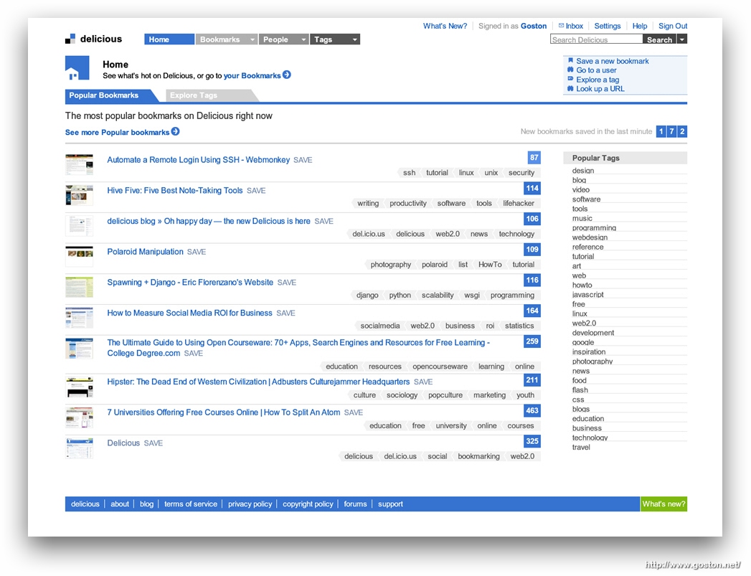This screenshot has width=751, height=576.
Task: Open Polaroid Manipulation bookmark link
Action: (145, 252)
